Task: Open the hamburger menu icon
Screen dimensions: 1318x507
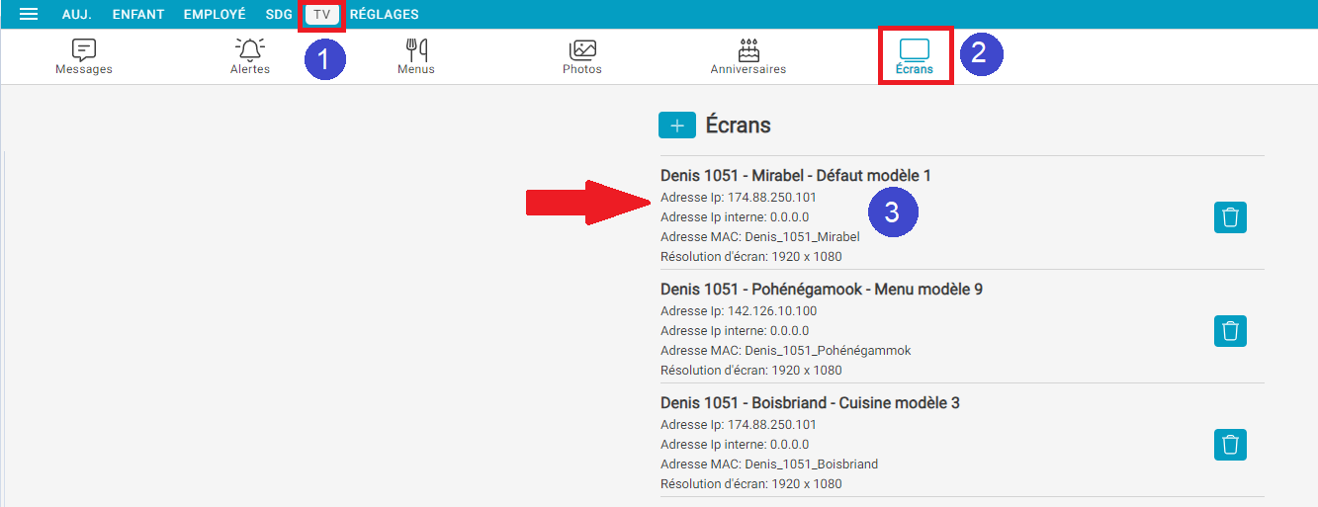Action: (x=30, y=14)
